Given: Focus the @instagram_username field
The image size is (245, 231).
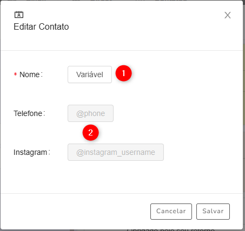Looking at the screenshot, I should click(x=116, y=152).
